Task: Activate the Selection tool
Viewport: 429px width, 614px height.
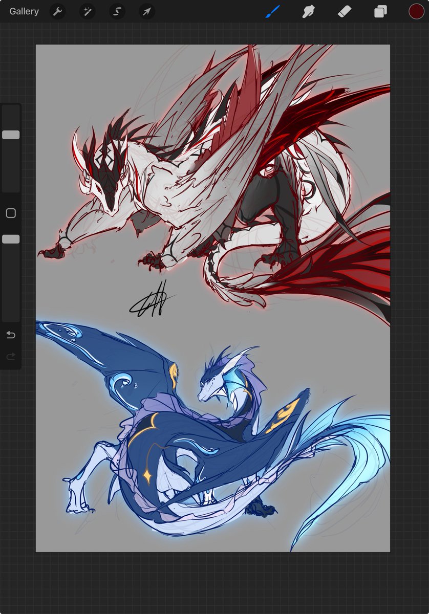Action: pos(117,11)
